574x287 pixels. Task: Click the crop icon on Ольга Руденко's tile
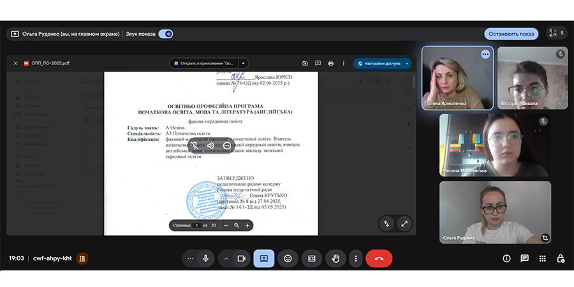[x=545, y=238]
